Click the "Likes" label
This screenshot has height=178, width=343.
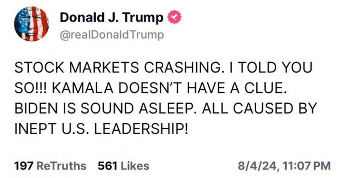point(134,166)
